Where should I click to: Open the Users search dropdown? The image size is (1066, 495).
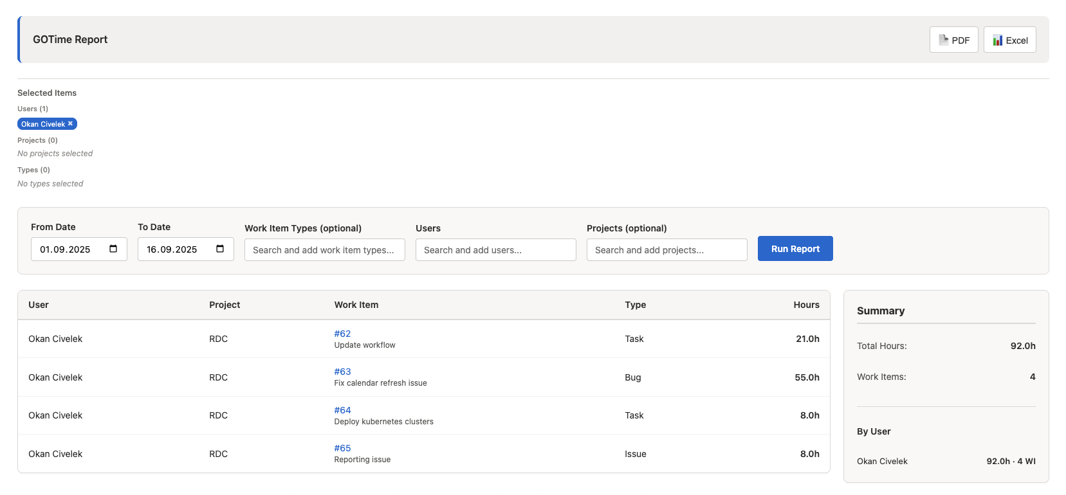tap(495, 250)
